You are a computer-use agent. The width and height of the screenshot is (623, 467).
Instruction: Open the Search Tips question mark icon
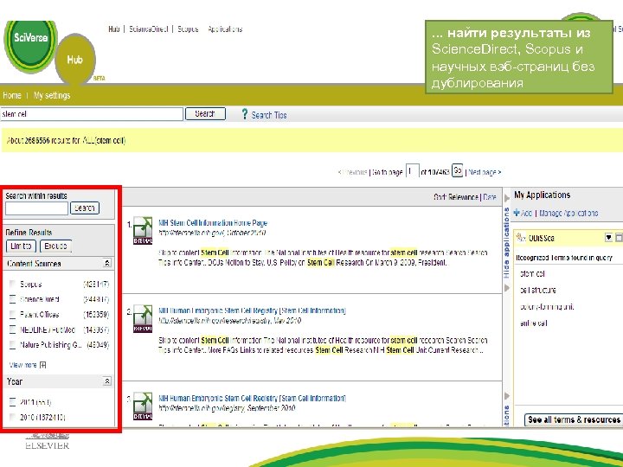(x=245, y=114)
